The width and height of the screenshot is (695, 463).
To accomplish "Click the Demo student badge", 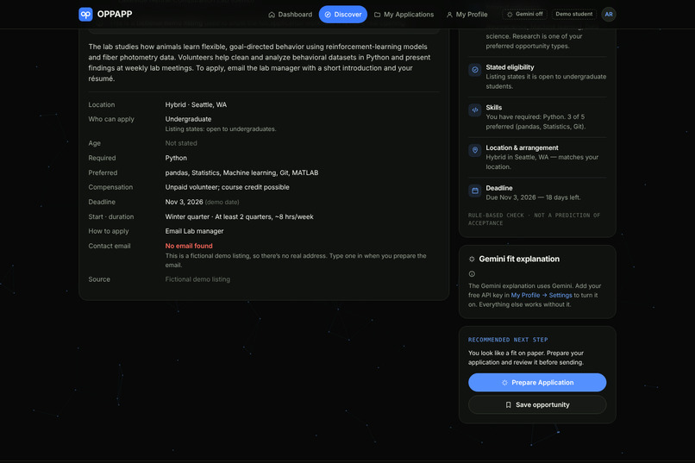I will pos(574,14).
